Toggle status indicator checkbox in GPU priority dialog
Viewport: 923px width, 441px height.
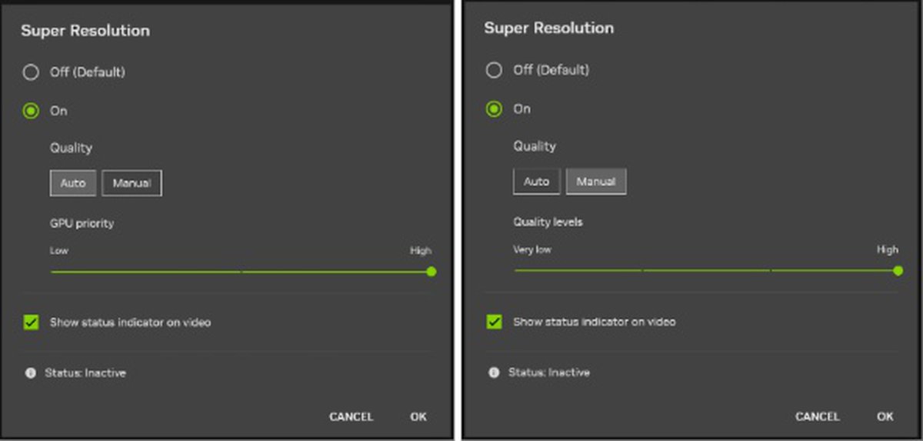pos(31,322)
